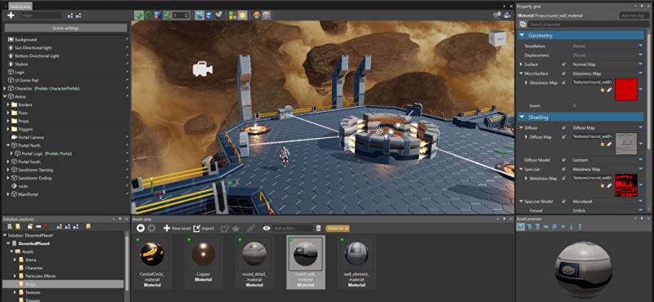The height and width of the screenshot is (302, 654).
Task: Click New asset button
Action: click(x=177, y=229)
